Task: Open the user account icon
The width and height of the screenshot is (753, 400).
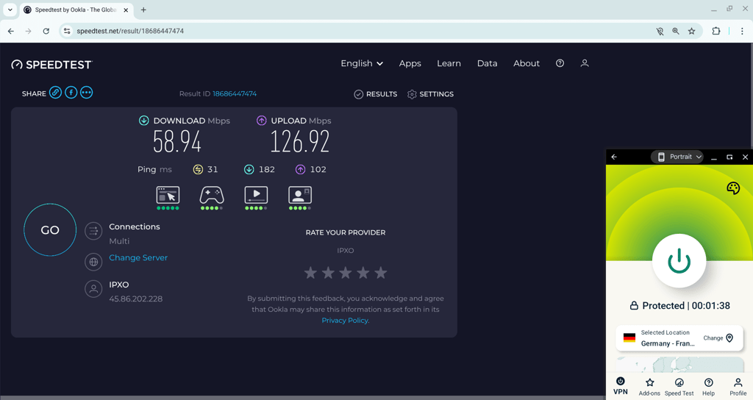Action: click(585, 63)
